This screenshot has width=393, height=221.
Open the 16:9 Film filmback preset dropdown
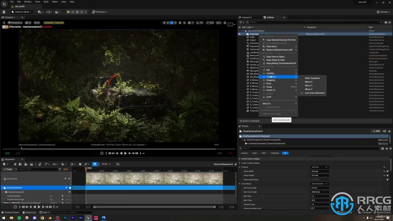coord(320,167)
